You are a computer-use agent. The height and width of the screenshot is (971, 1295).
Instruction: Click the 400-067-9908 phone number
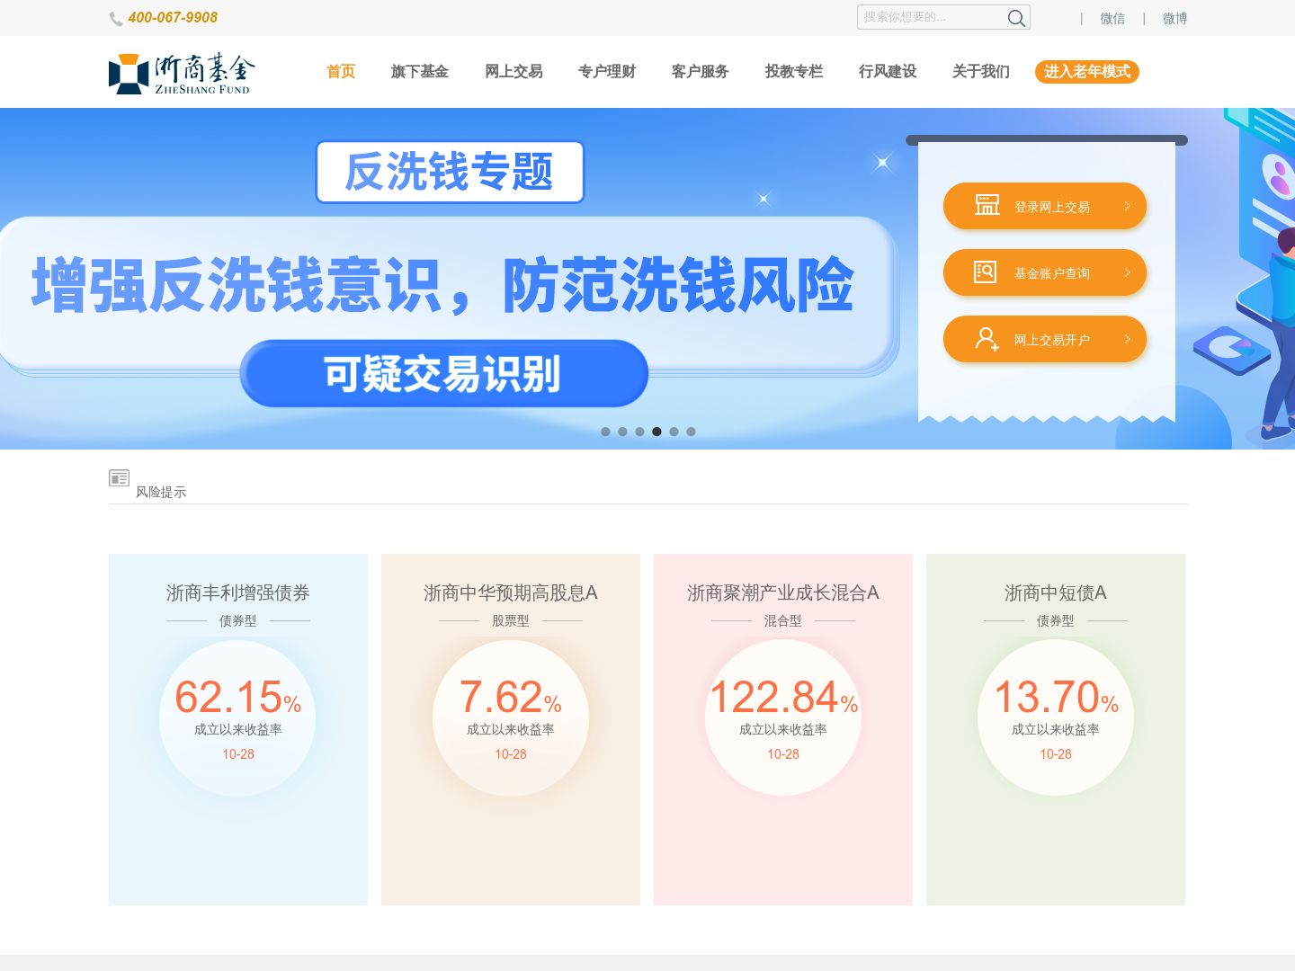coord(173,17)
